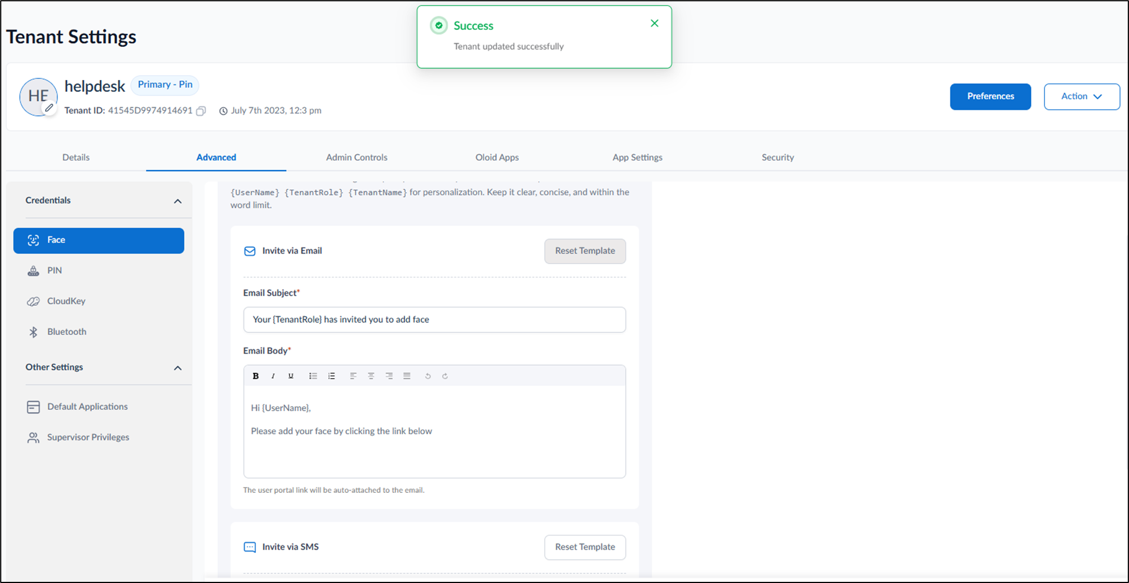Close the Success notification

point(654,23)
